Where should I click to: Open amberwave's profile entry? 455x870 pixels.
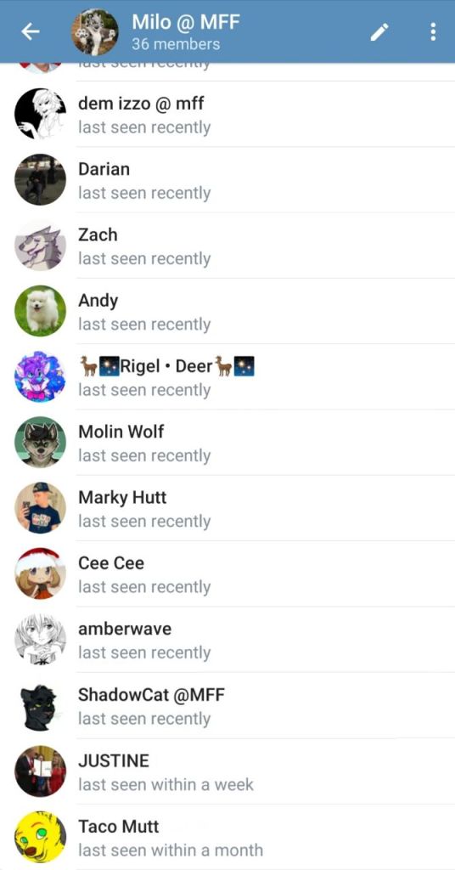tap(227, 639)
